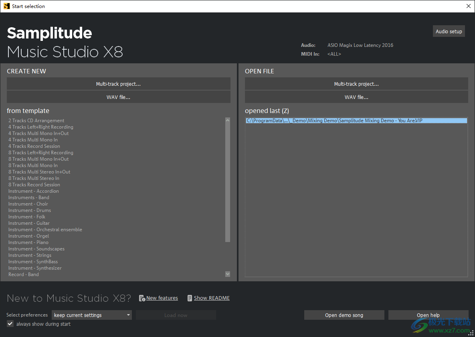Follow the New features link
This screenshot has height=337, width=475.
pyautogui.click(x=162, y=298)
